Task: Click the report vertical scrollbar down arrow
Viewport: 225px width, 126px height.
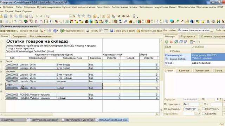Action: tap(161, 110)
